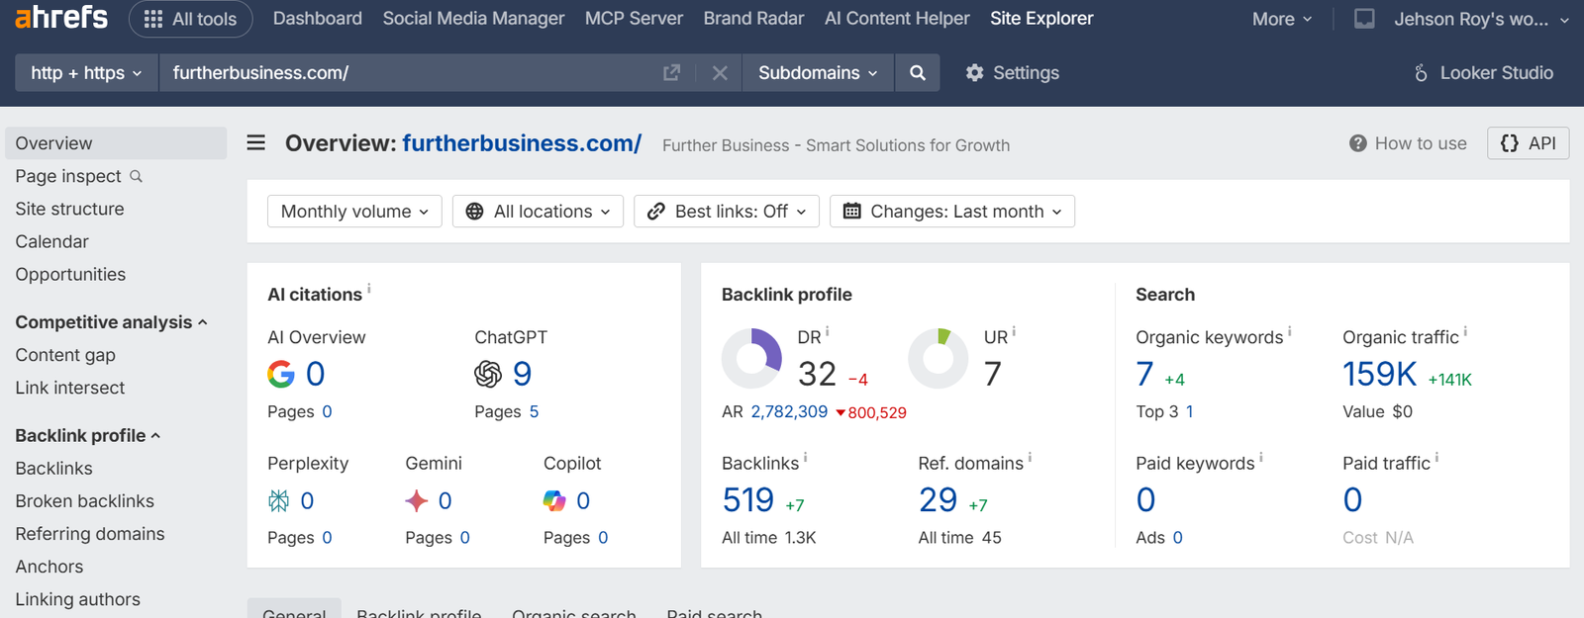Open Content gap report
Viewport: 1584px width, 618px height.
pos(65,355)
